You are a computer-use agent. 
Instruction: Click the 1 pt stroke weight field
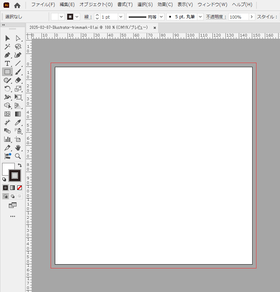point(109,17)
